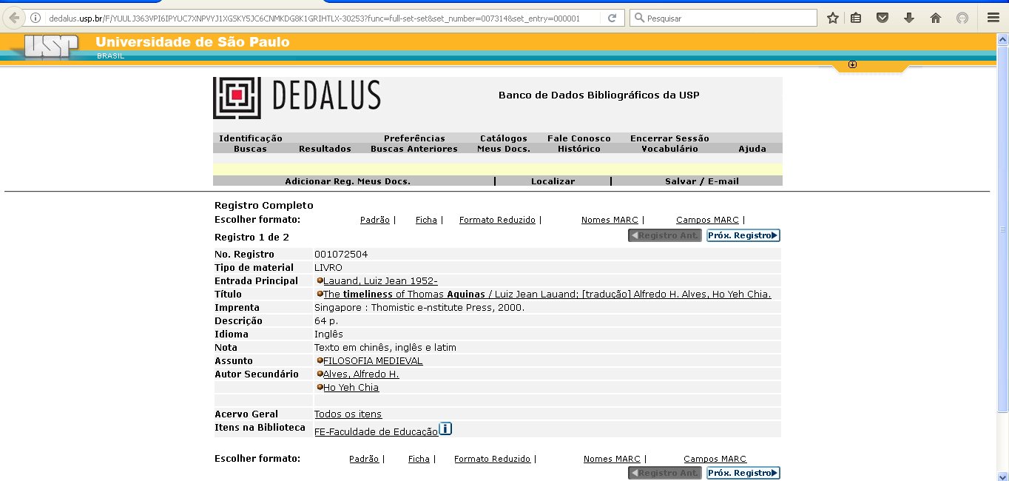1009x481 pixels.
Task: Open Buscas Anteriores menu item
Action: tap(414, 149)
